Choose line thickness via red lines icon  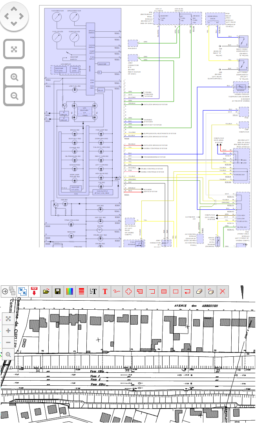[81, 291]
